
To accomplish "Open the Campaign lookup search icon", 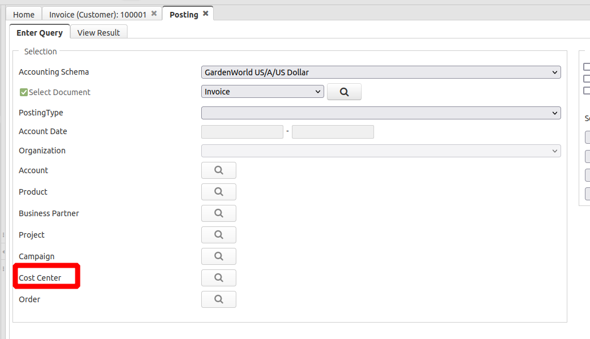I will pos(218,256).
